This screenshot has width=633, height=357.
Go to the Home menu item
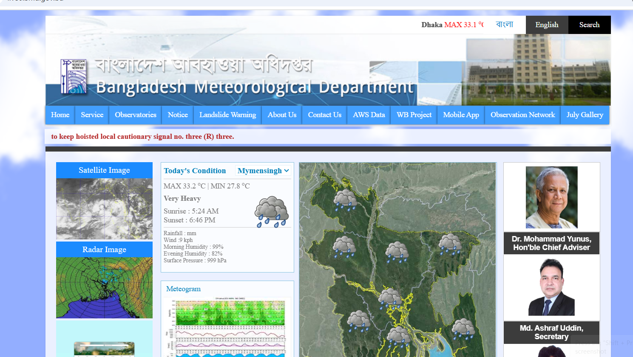click(x=60, y=115)
